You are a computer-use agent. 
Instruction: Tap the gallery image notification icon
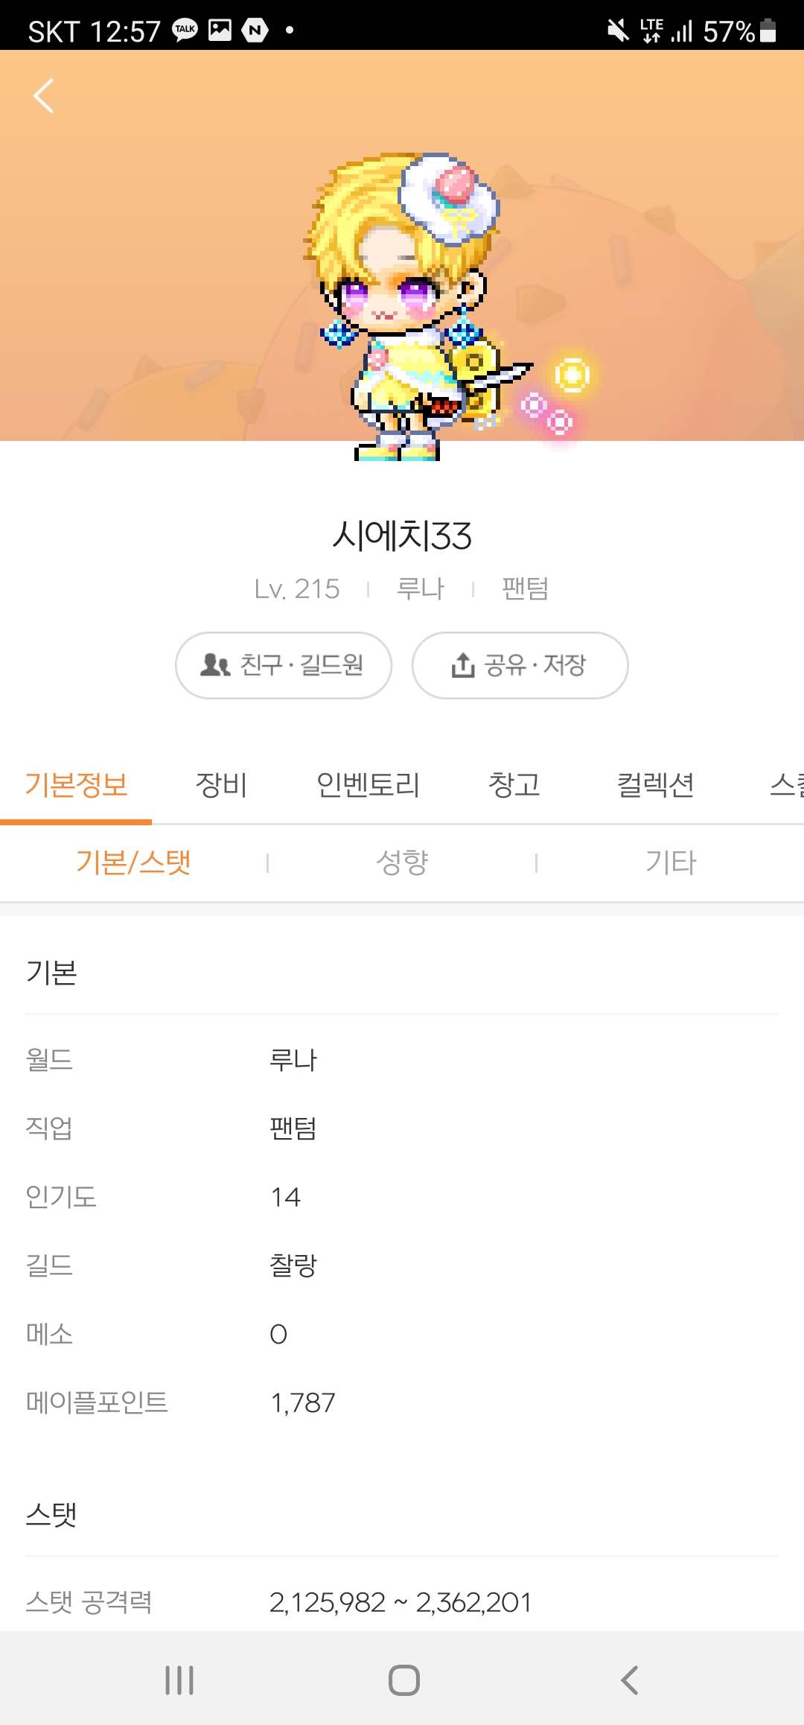pyautogui.click(x=220, y=30)
